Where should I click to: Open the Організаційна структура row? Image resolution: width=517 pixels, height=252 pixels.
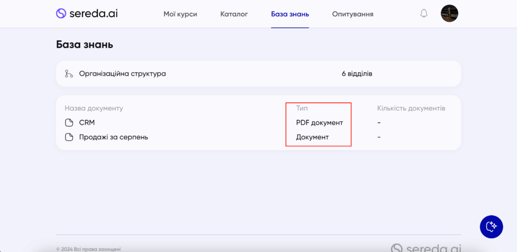pos(122,74)
